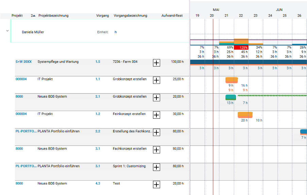
Task: Click plus icon for Sprint 1: Customizing
Action: pyautogui.click(x=156, y=167)
